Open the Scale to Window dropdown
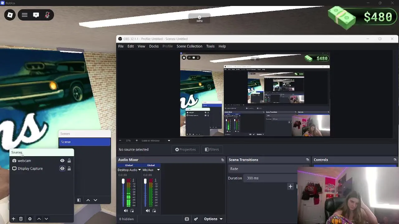The width and height of the screenshot is (399, 224). 156,140
